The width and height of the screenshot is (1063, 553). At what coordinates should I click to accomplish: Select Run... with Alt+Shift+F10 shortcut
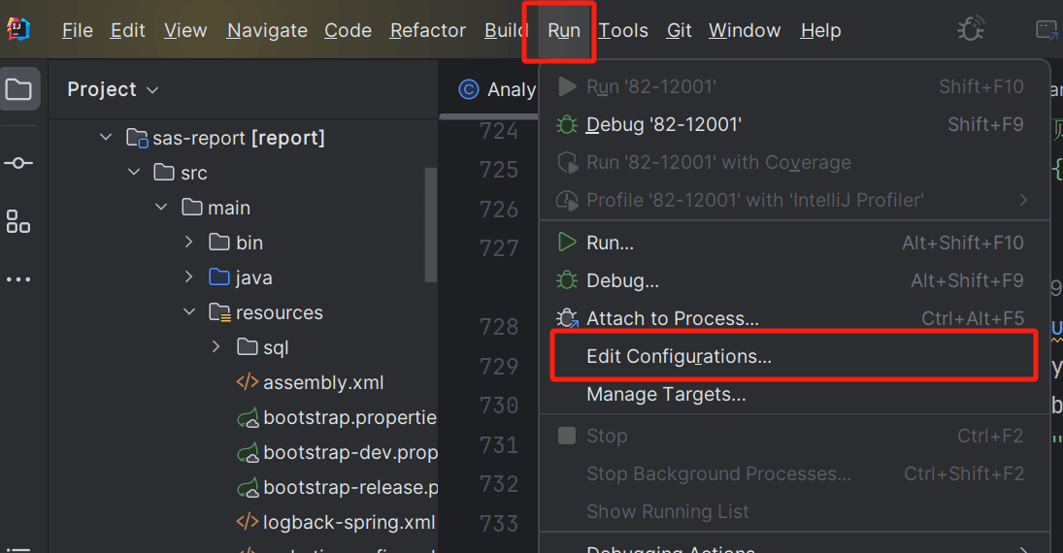tap(794, 243)
